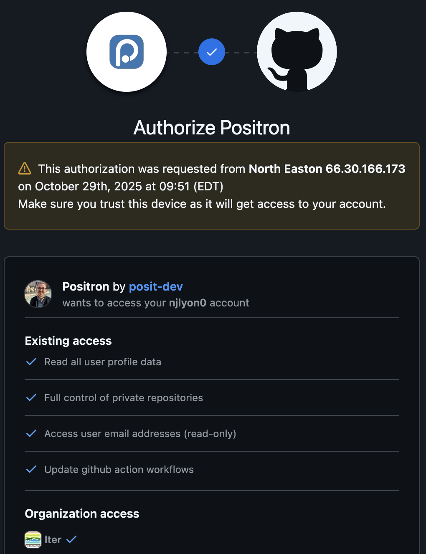Select the Authorize Positron heading
The height and width of the screenshot is (554, 426).
pos(211,128)
